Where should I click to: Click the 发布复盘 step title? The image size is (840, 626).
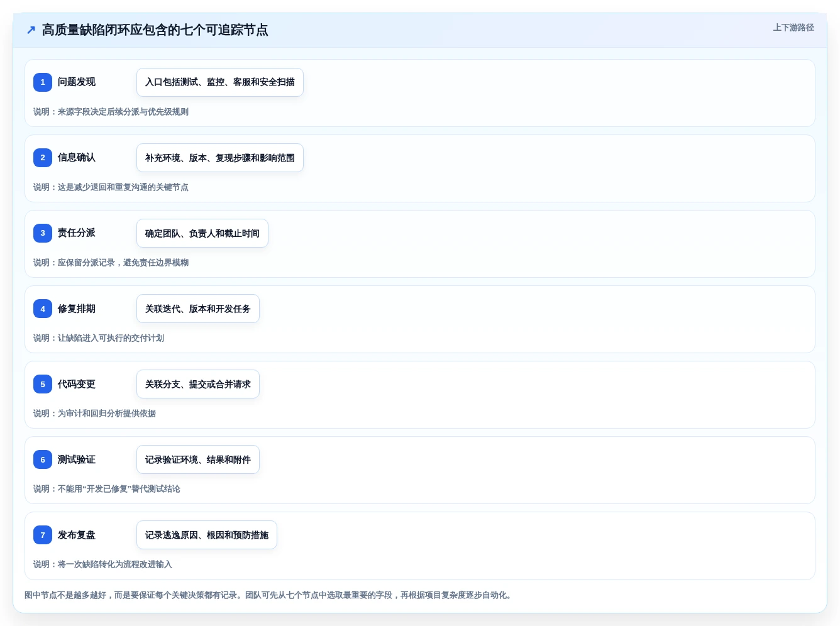click(x=77, y=535)
